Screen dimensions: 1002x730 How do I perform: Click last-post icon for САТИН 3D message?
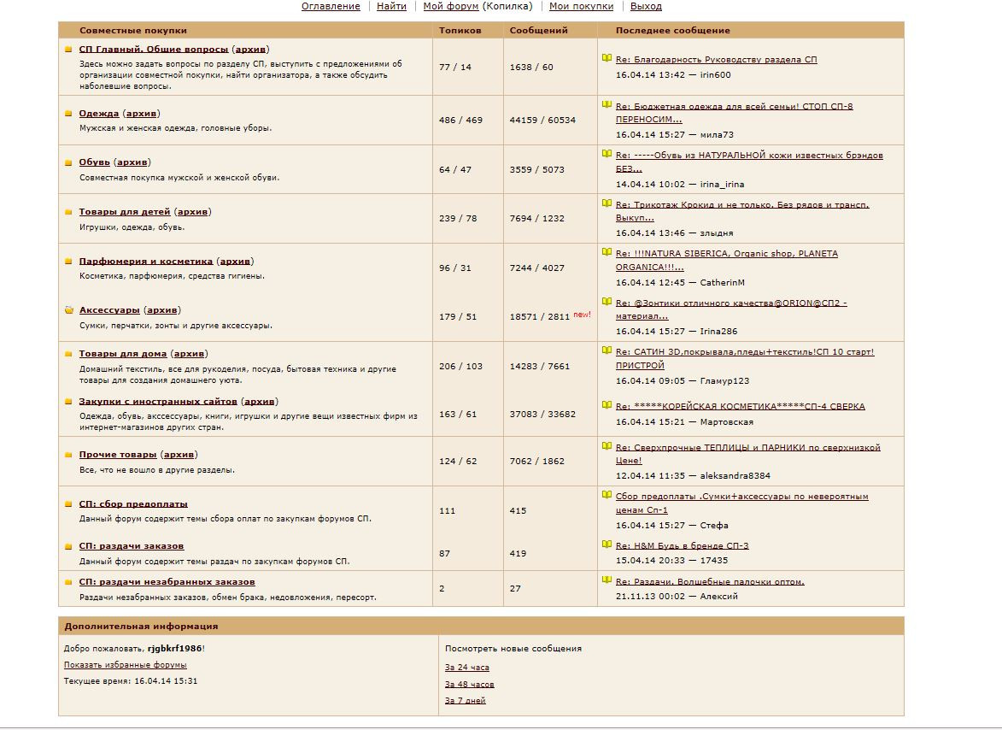pyautogui.click(x=606, y=350)
